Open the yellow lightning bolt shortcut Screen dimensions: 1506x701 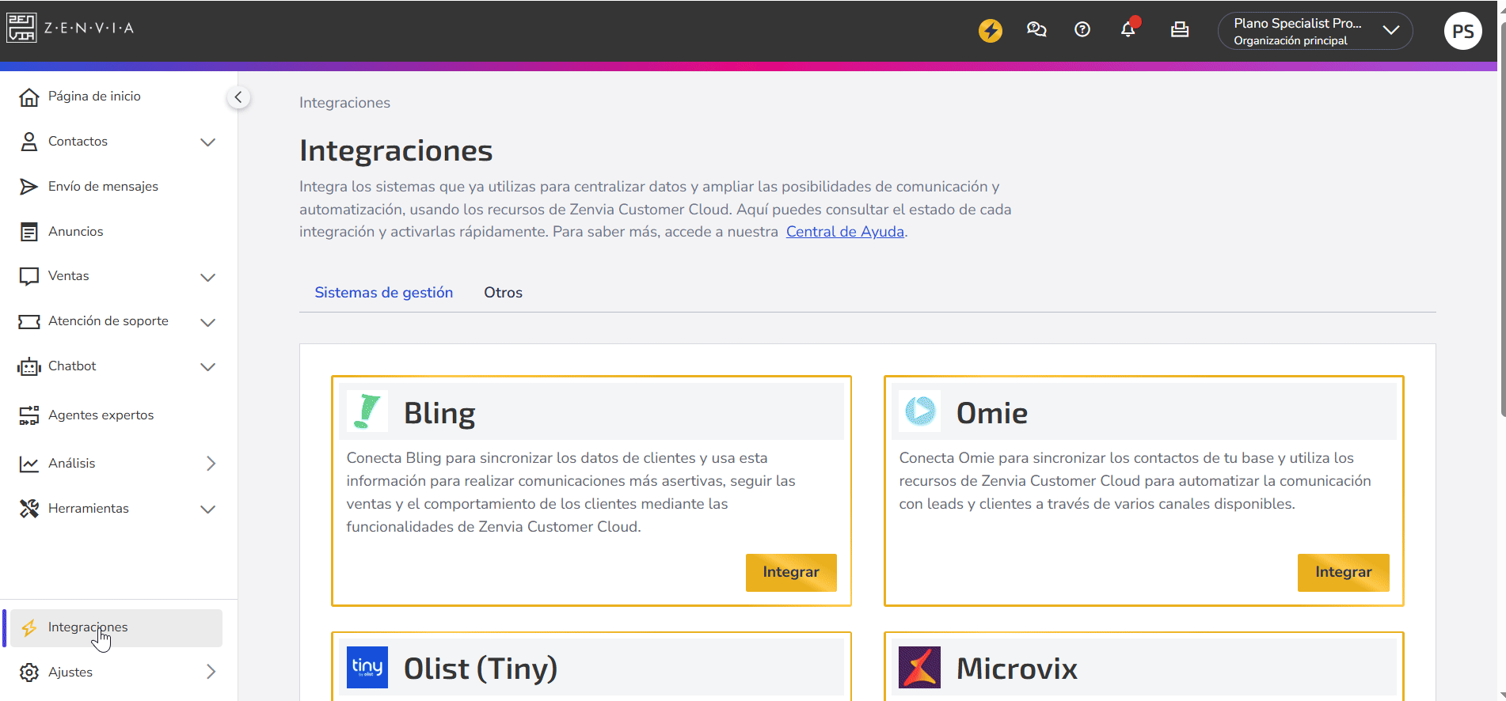pos(990,30)
